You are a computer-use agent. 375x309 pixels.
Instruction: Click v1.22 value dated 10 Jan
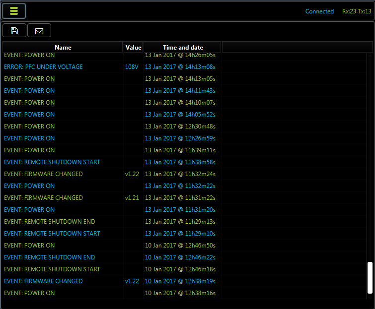click(132, 281)
